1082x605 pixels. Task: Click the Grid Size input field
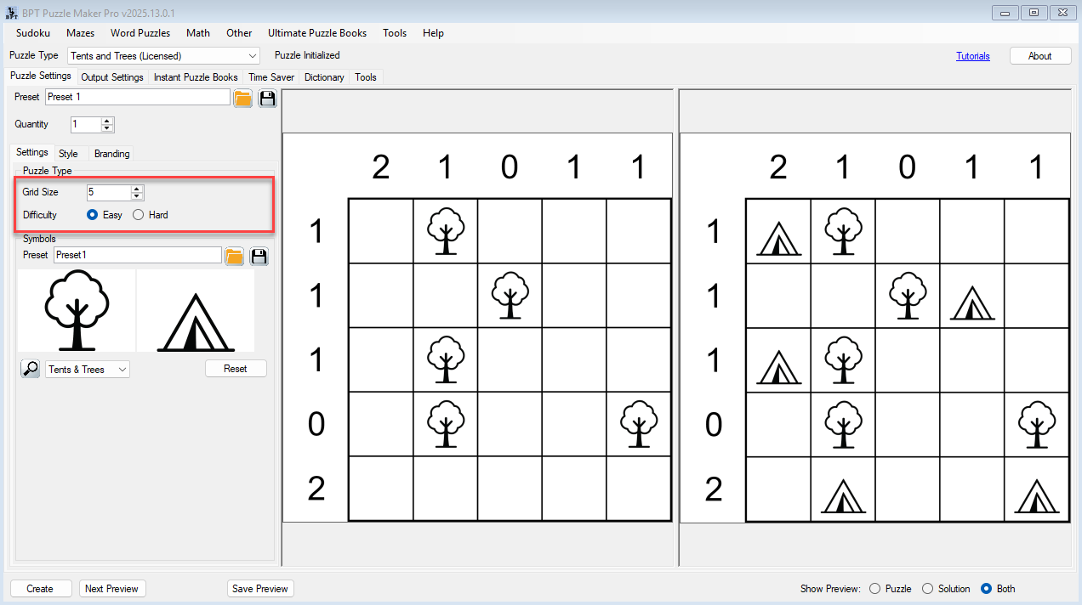tap(108, 192)
